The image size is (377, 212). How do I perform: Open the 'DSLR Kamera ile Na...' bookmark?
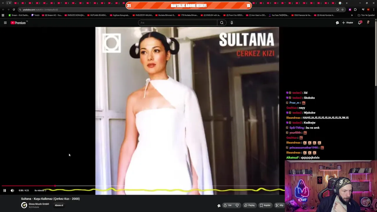point(301,15)
